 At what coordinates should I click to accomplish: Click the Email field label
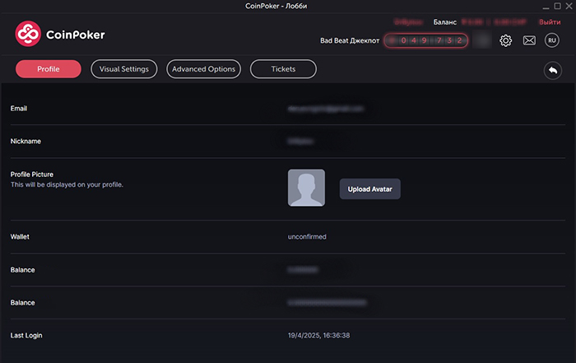19,109
